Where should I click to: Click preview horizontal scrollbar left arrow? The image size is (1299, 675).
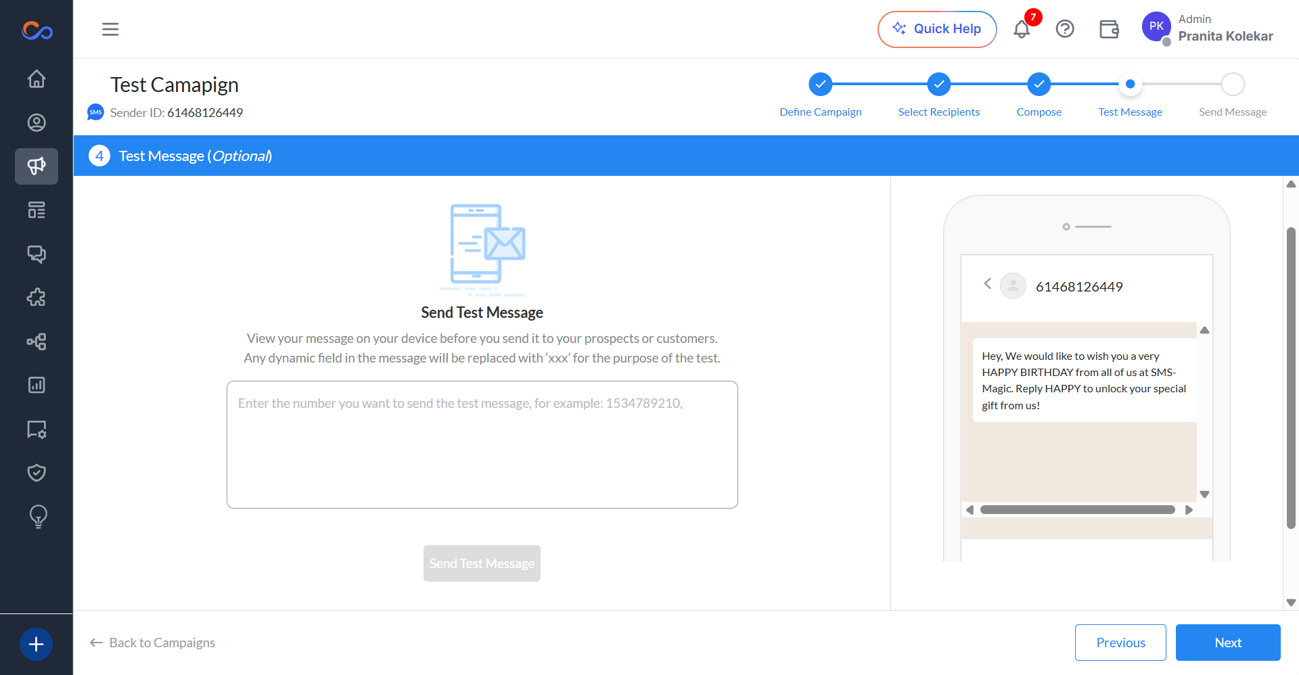point(970,510)
